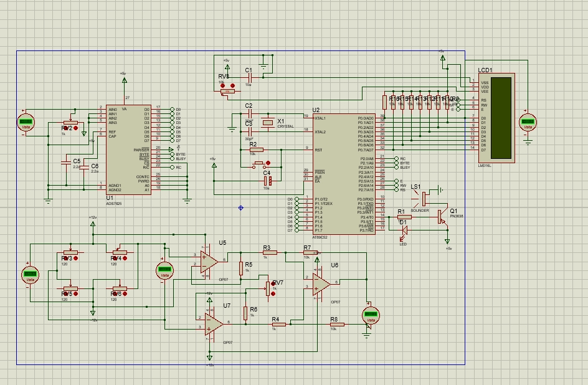Select resistor R5 vertical component
This screenshot has width=588, height=385.
point(241,269)
